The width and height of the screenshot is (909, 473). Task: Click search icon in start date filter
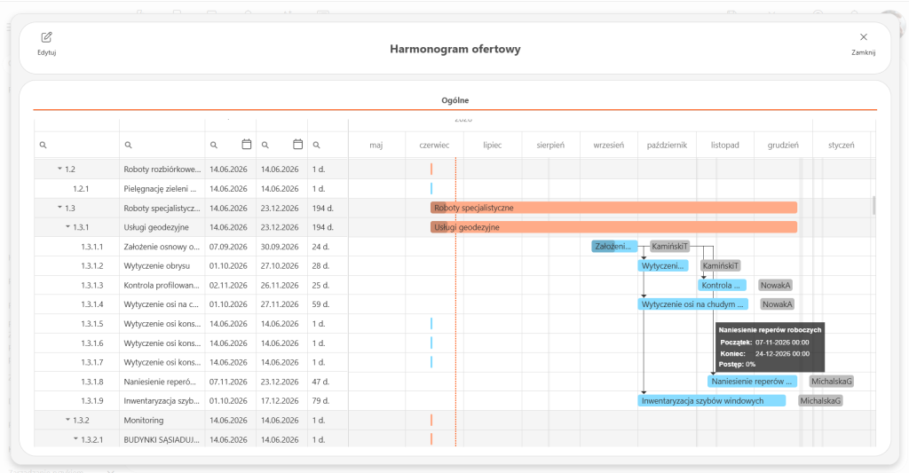(214, 145)
